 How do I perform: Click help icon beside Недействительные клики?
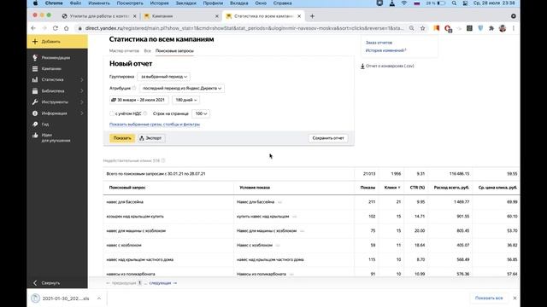163,160
